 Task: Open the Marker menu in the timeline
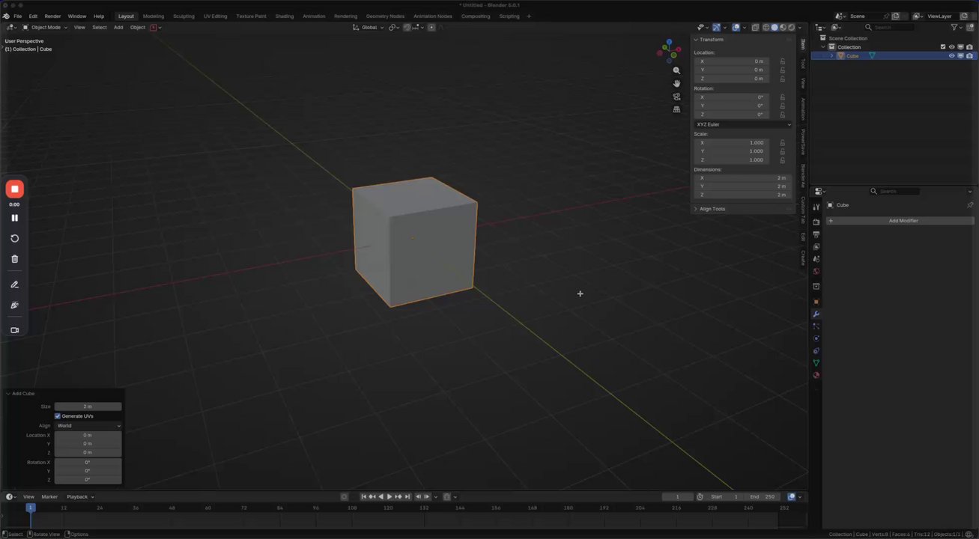[x=49, y=497]
